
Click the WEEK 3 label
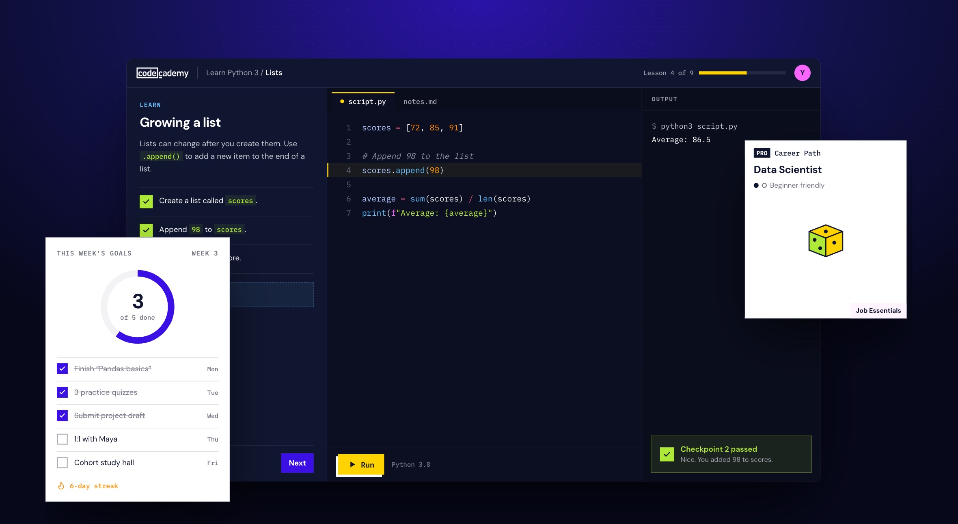pos(205,253)
